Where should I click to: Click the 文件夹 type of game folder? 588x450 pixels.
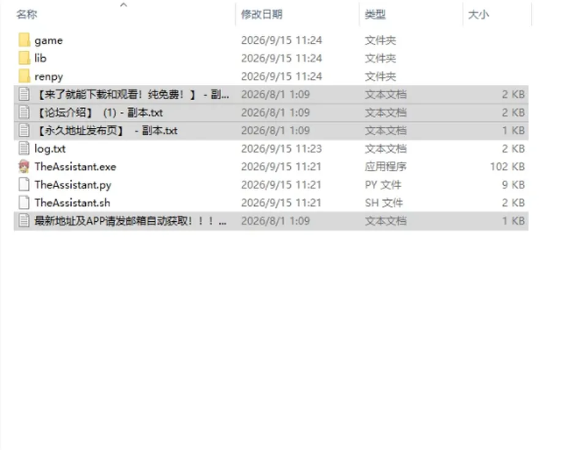coord(380,40)
